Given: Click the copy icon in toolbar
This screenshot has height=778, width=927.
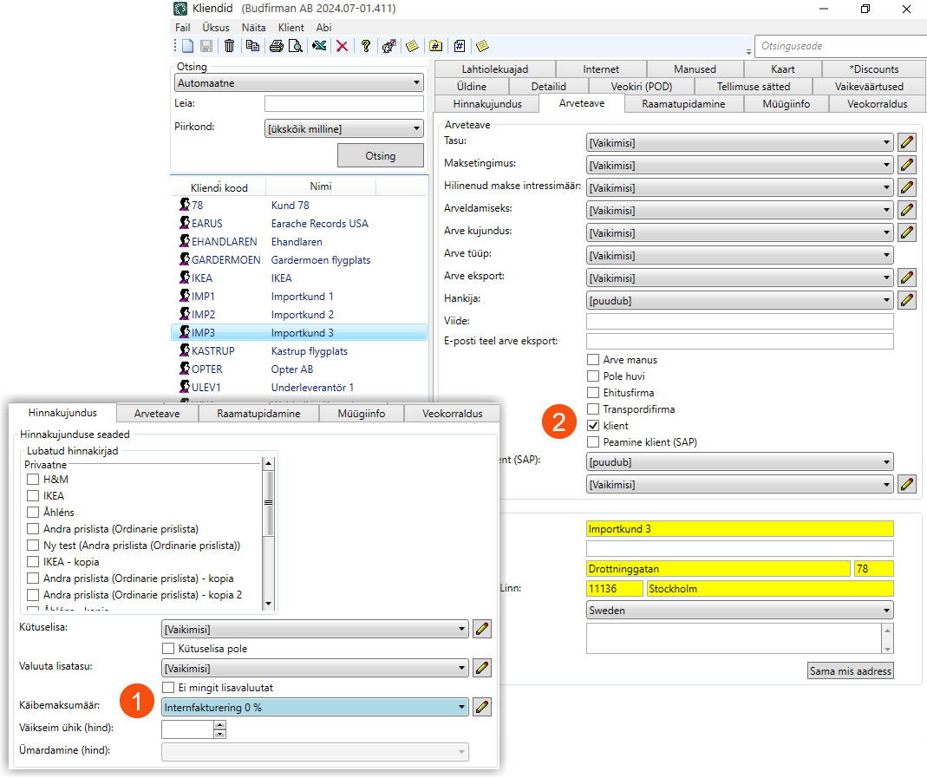Looking at the screenshot, I should (252, 46).
